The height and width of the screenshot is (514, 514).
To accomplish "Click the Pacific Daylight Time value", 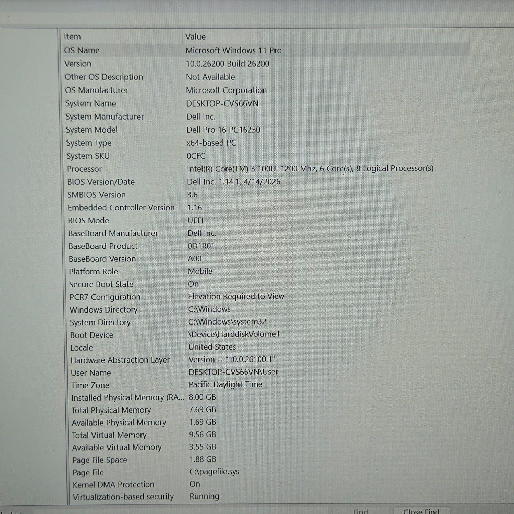I will (x=225, y=385).
